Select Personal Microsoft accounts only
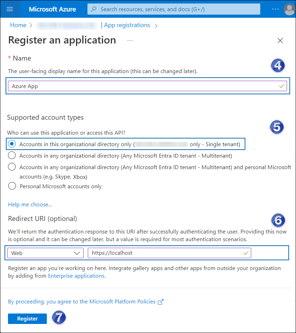 point(12,186)
